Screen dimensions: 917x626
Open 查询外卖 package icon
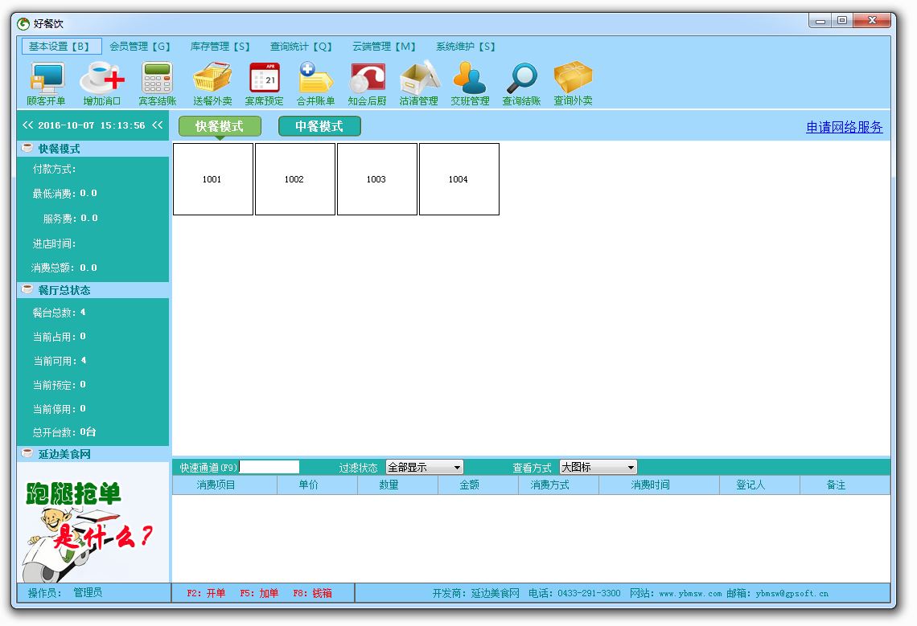coord(573,80)
